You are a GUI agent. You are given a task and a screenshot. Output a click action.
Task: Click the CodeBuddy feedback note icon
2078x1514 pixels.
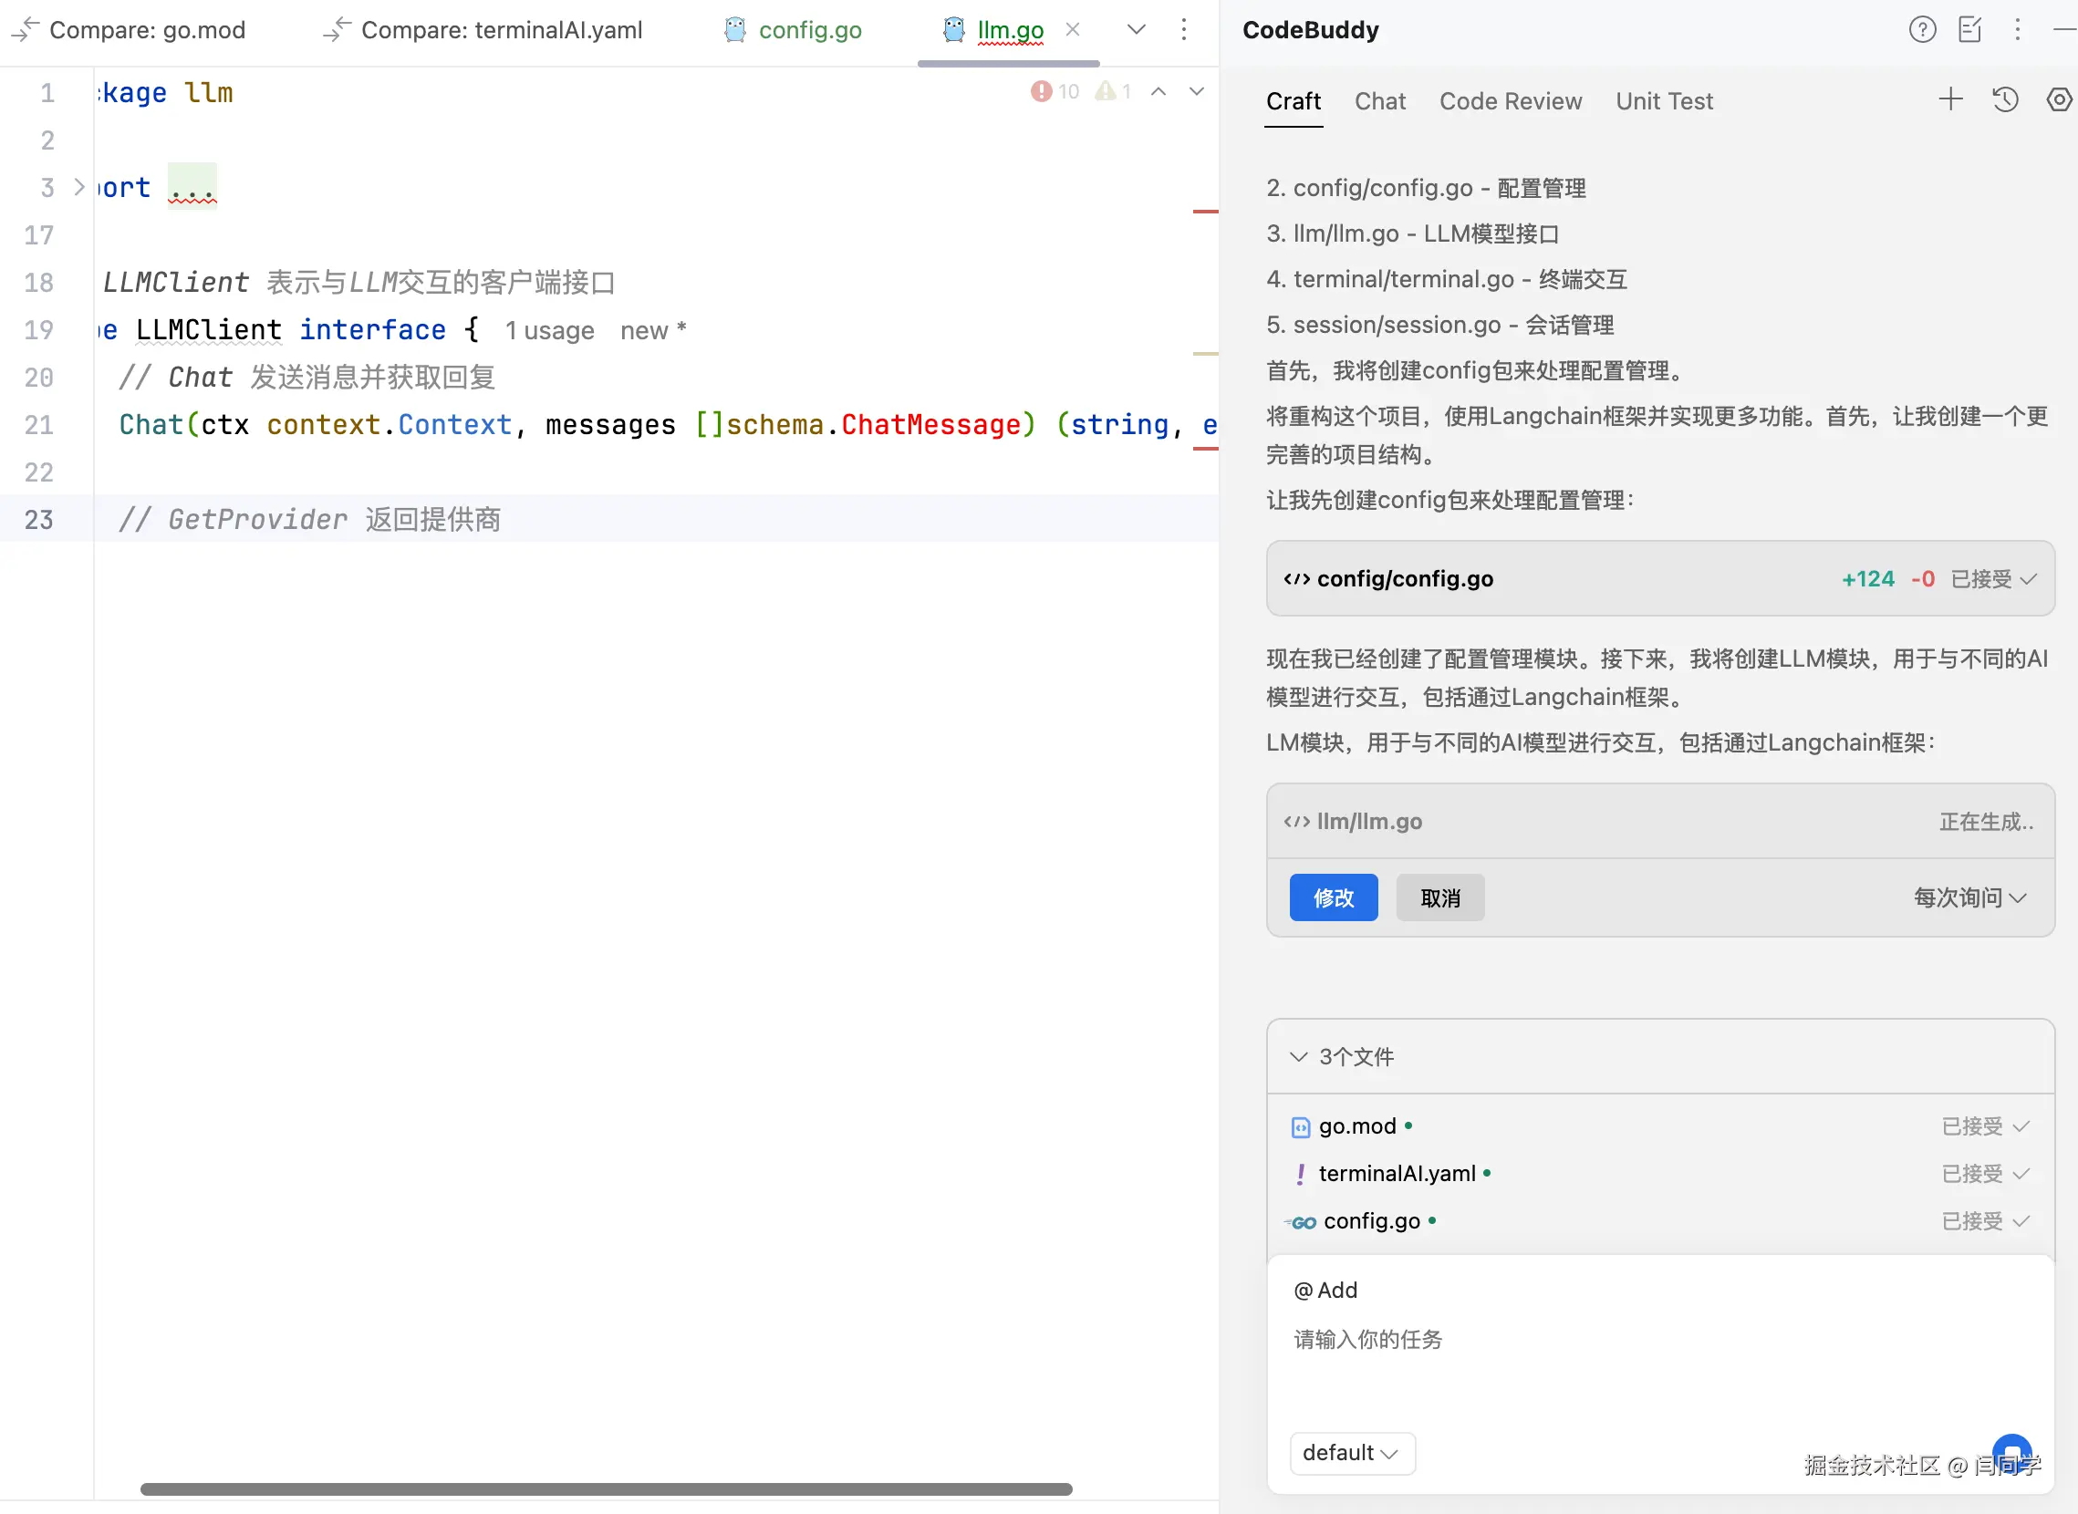pos(1969,30)
